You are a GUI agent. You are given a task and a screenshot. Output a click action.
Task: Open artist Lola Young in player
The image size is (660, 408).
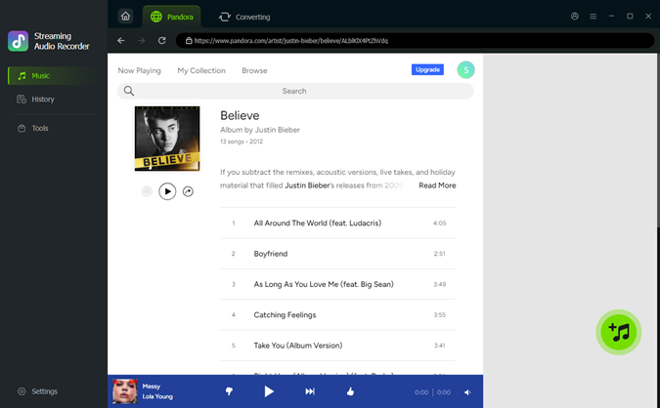click(x=157, y=396)
